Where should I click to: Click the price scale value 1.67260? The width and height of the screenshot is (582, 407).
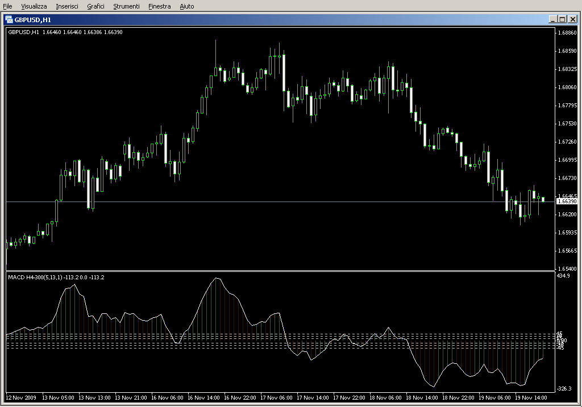568,141
